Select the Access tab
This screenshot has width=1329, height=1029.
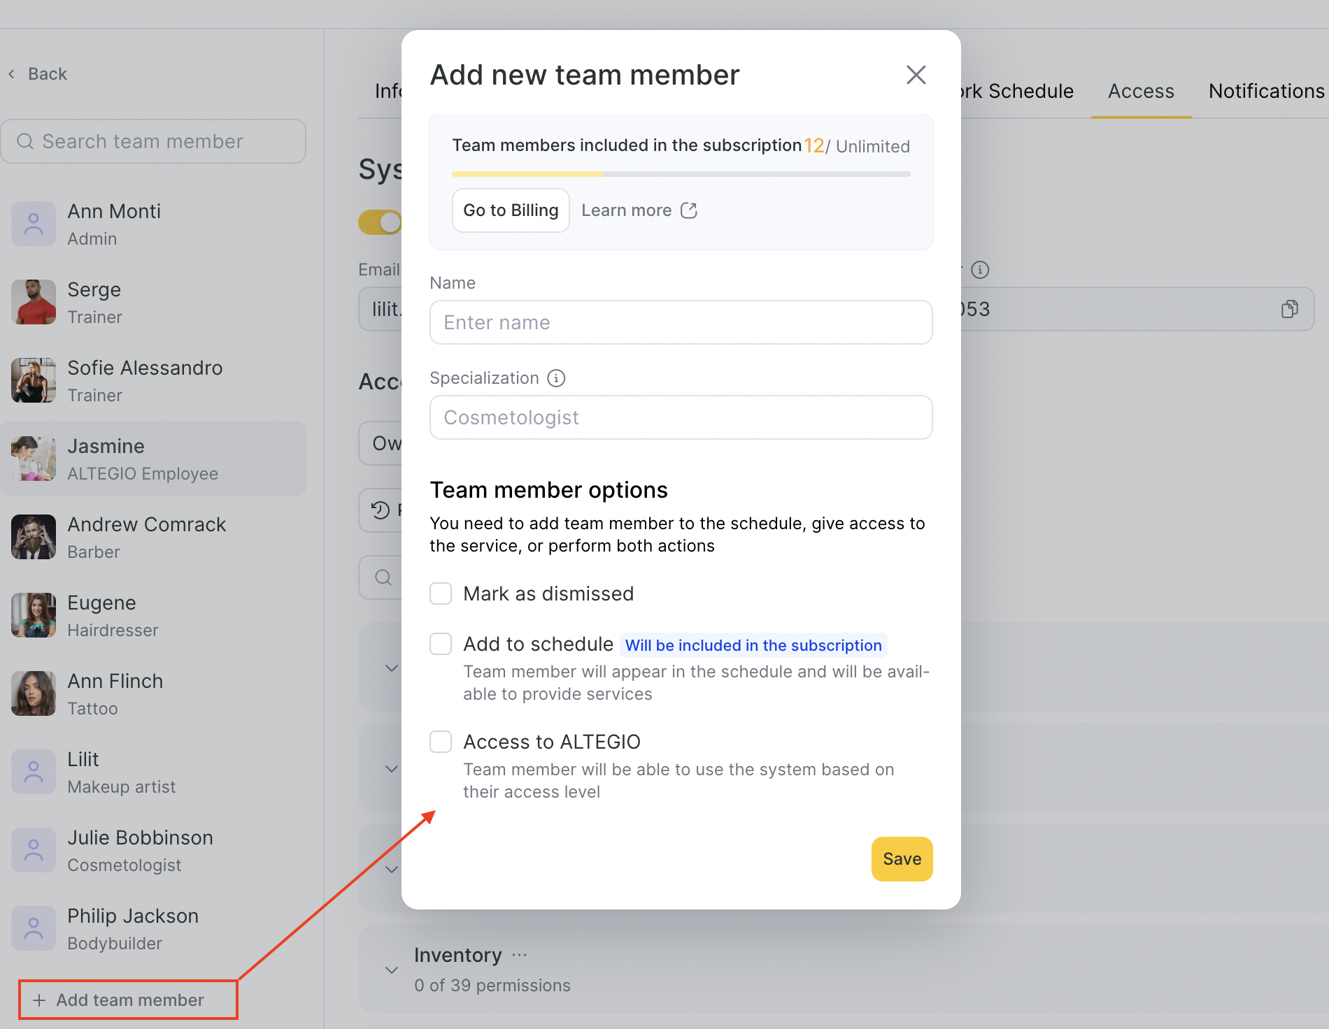click(x=1141, y=91)
